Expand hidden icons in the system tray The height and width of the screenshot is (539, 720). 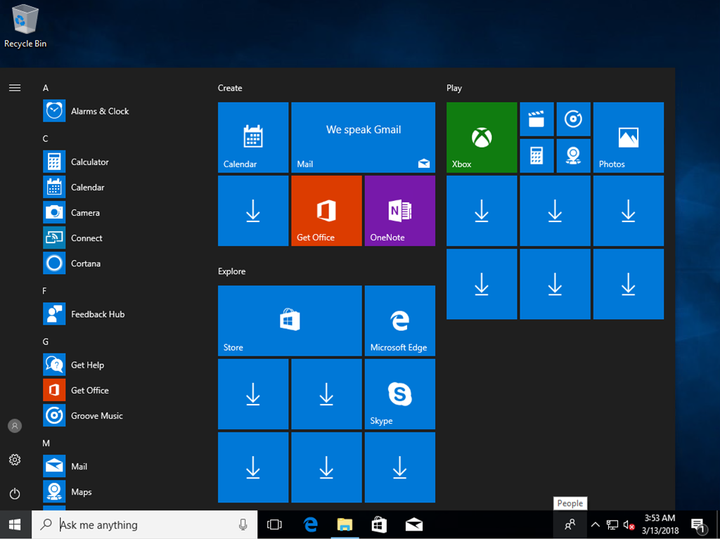(x=594, y=524)
